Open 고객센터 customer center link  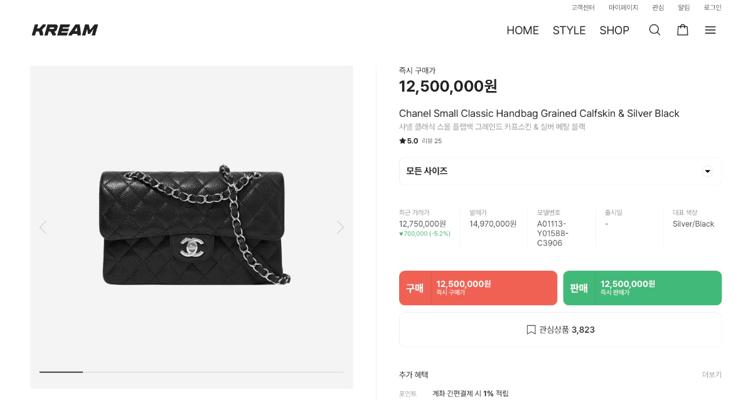(583, 8)
